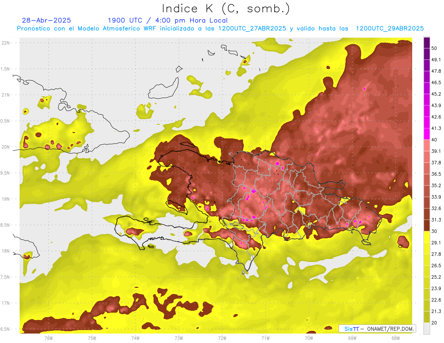444x343 pixels.
Task: Click the "72W" longitude axis label
Action: click(222, 338)
